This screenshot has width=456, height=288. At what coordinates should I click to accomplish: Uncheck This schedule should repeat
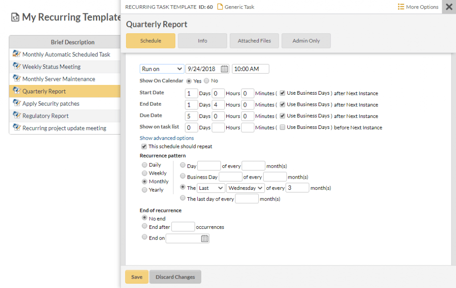tap(143, 146)
